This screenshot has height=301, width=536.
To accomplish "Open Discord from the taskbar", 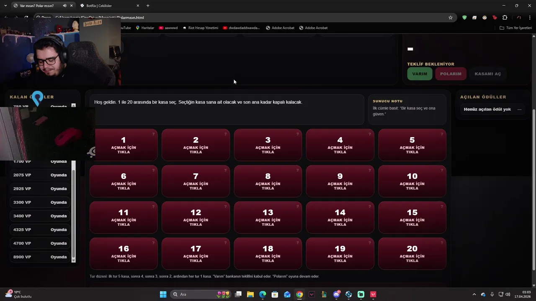I will pyautogui.click(x=336, y=294).
